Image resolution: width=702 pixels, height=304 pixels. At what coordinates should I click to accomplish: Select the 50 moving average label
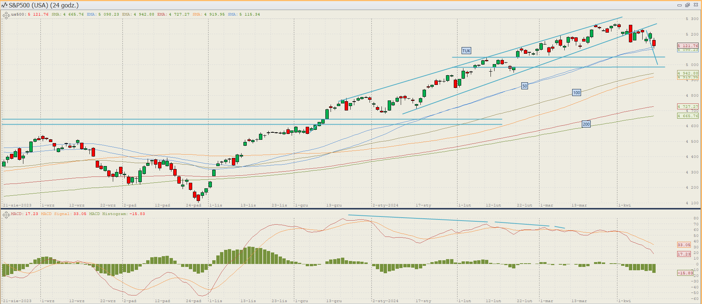coord(524,86)
